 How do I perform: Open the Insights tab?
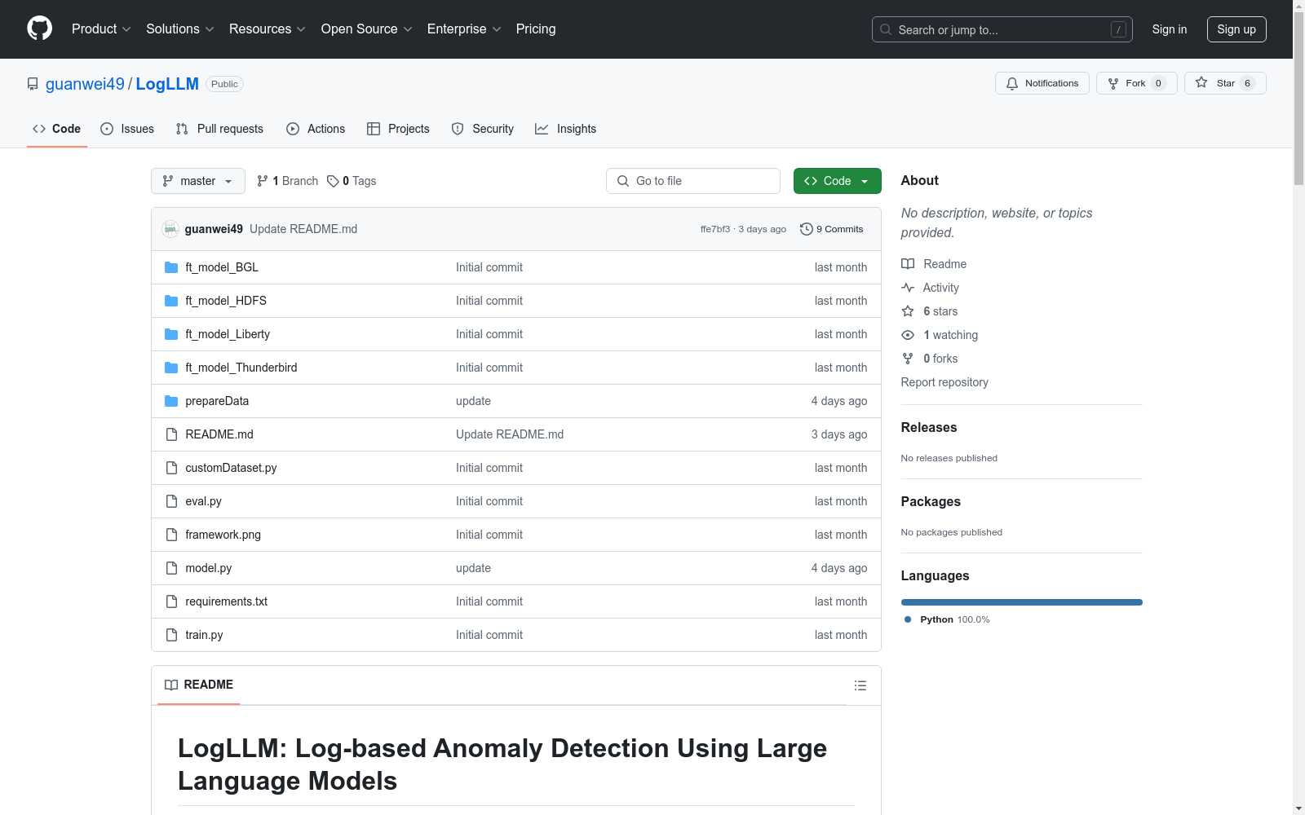point(565,129)
